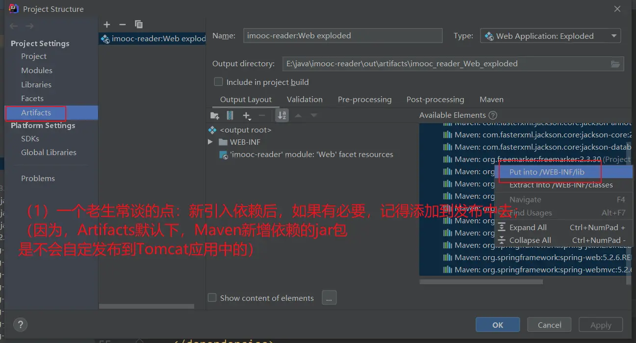
Task: Move element up arrow
Action: tap(298, 115)
